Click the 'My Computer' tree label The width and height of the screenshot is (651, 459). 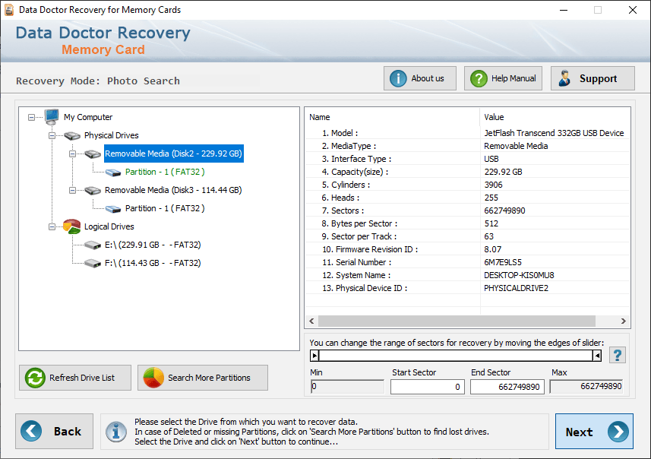[x=88, y=117]
